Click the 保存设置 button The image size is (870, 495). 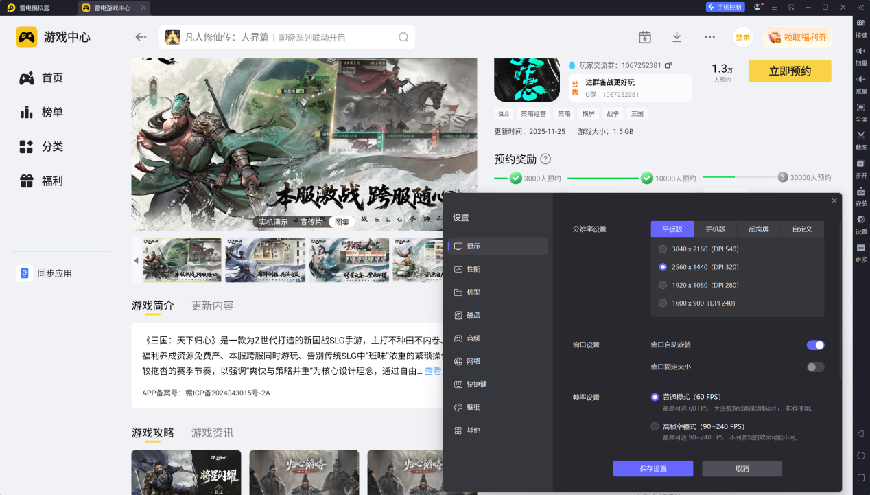[x=652, y=468]
